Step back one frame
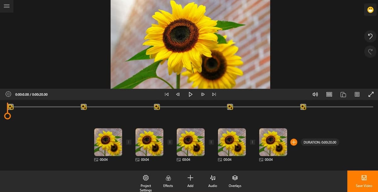This screenshot has height=192, width=378. point(178,94)
